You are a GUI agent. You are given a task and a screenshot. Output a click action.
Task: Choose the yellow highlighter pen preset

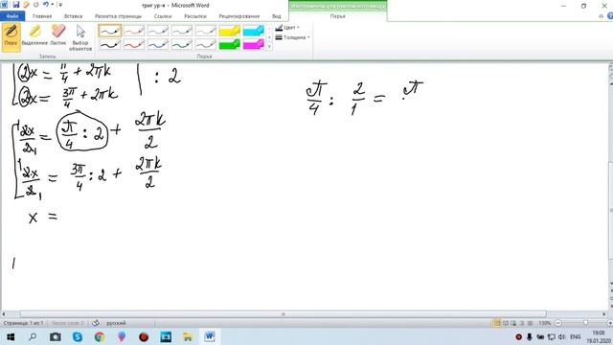[x=230, y=31]
